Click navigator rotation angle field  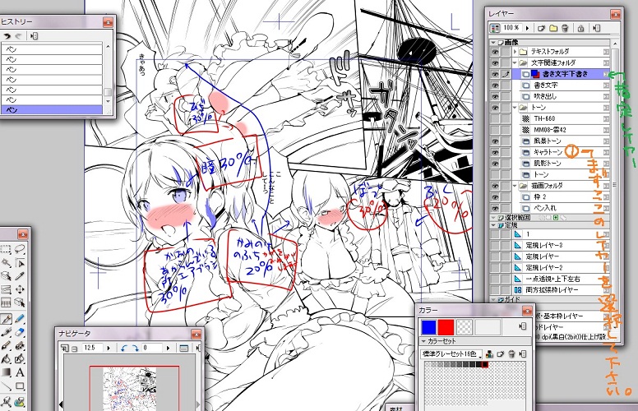point(151,348)
